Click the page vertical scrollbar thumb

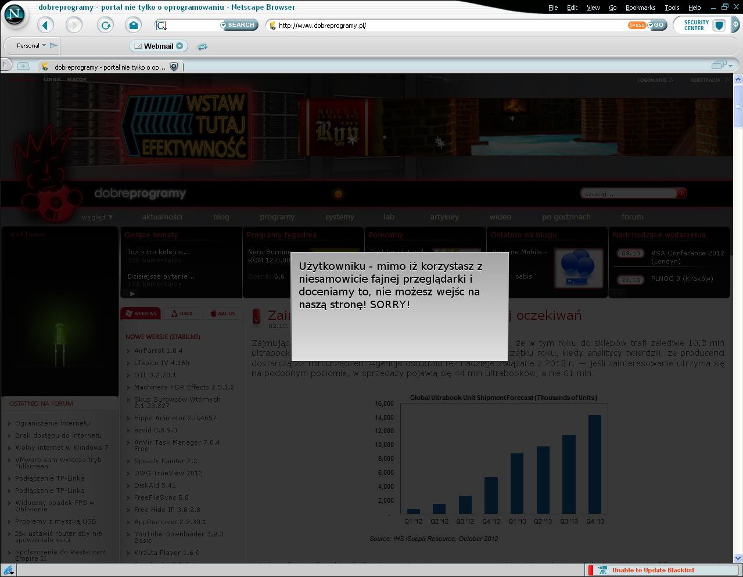click(738, 106)
